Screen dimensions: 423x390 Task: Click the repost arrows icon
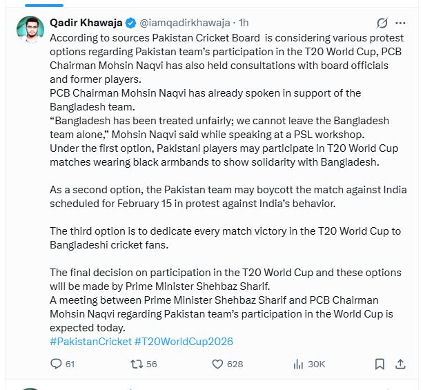(137, 364)
